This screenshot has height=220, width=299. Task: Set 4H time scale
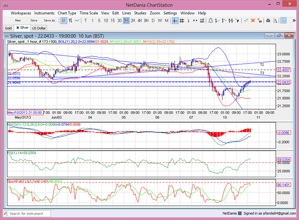139,21
